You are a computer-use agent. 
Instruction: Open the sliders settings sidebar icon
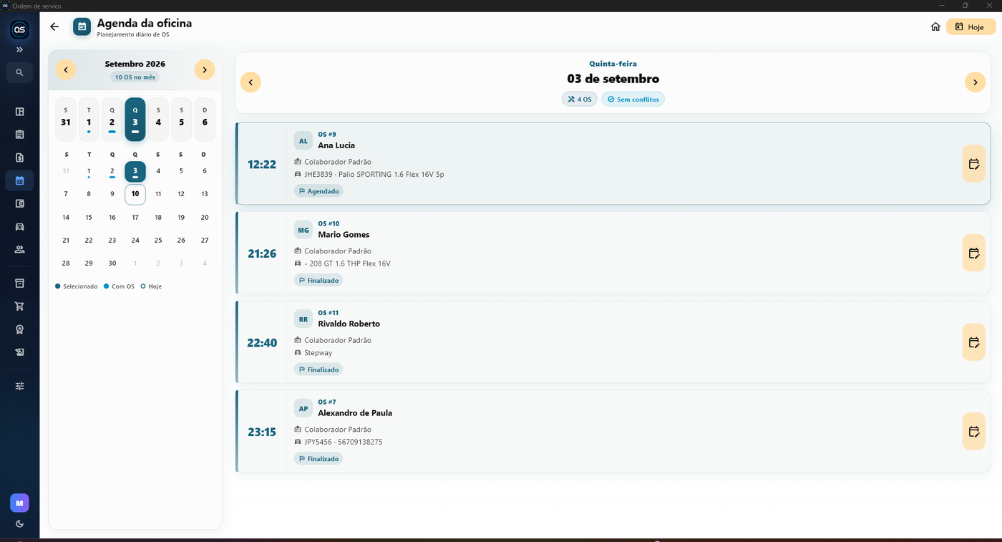[19, 386]
